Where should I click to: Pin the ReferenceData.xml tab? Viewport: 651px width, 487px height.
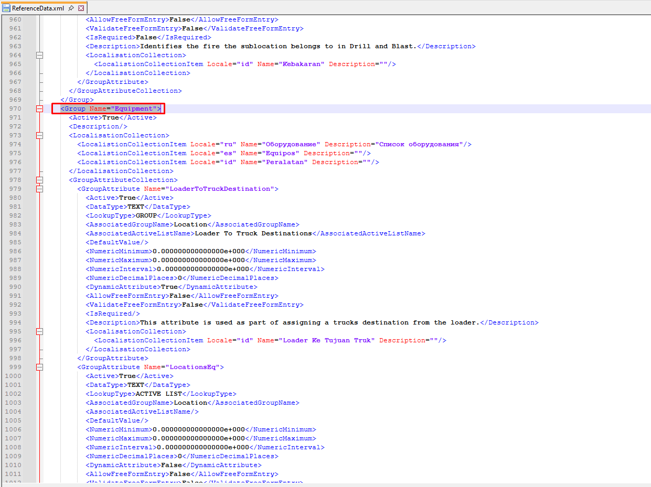71,8
